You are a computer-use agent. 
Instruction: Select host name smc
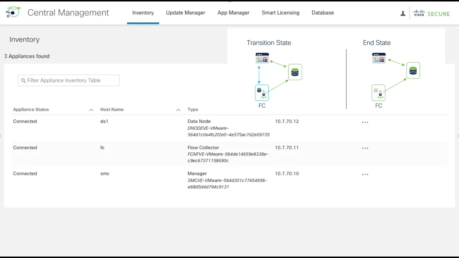pos(105,173)
